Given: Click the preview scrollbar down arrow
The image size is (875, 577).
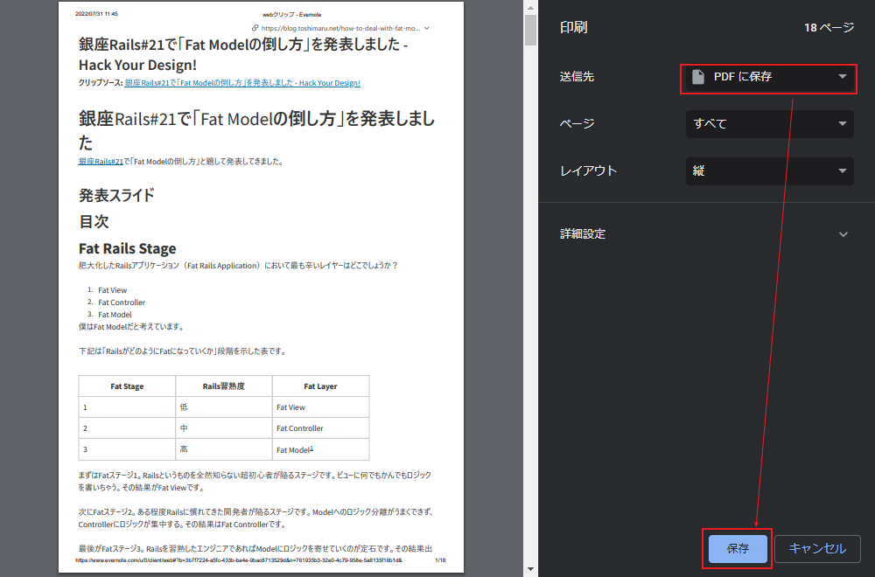Looking at the screenshot, I should tap(530, 569).
